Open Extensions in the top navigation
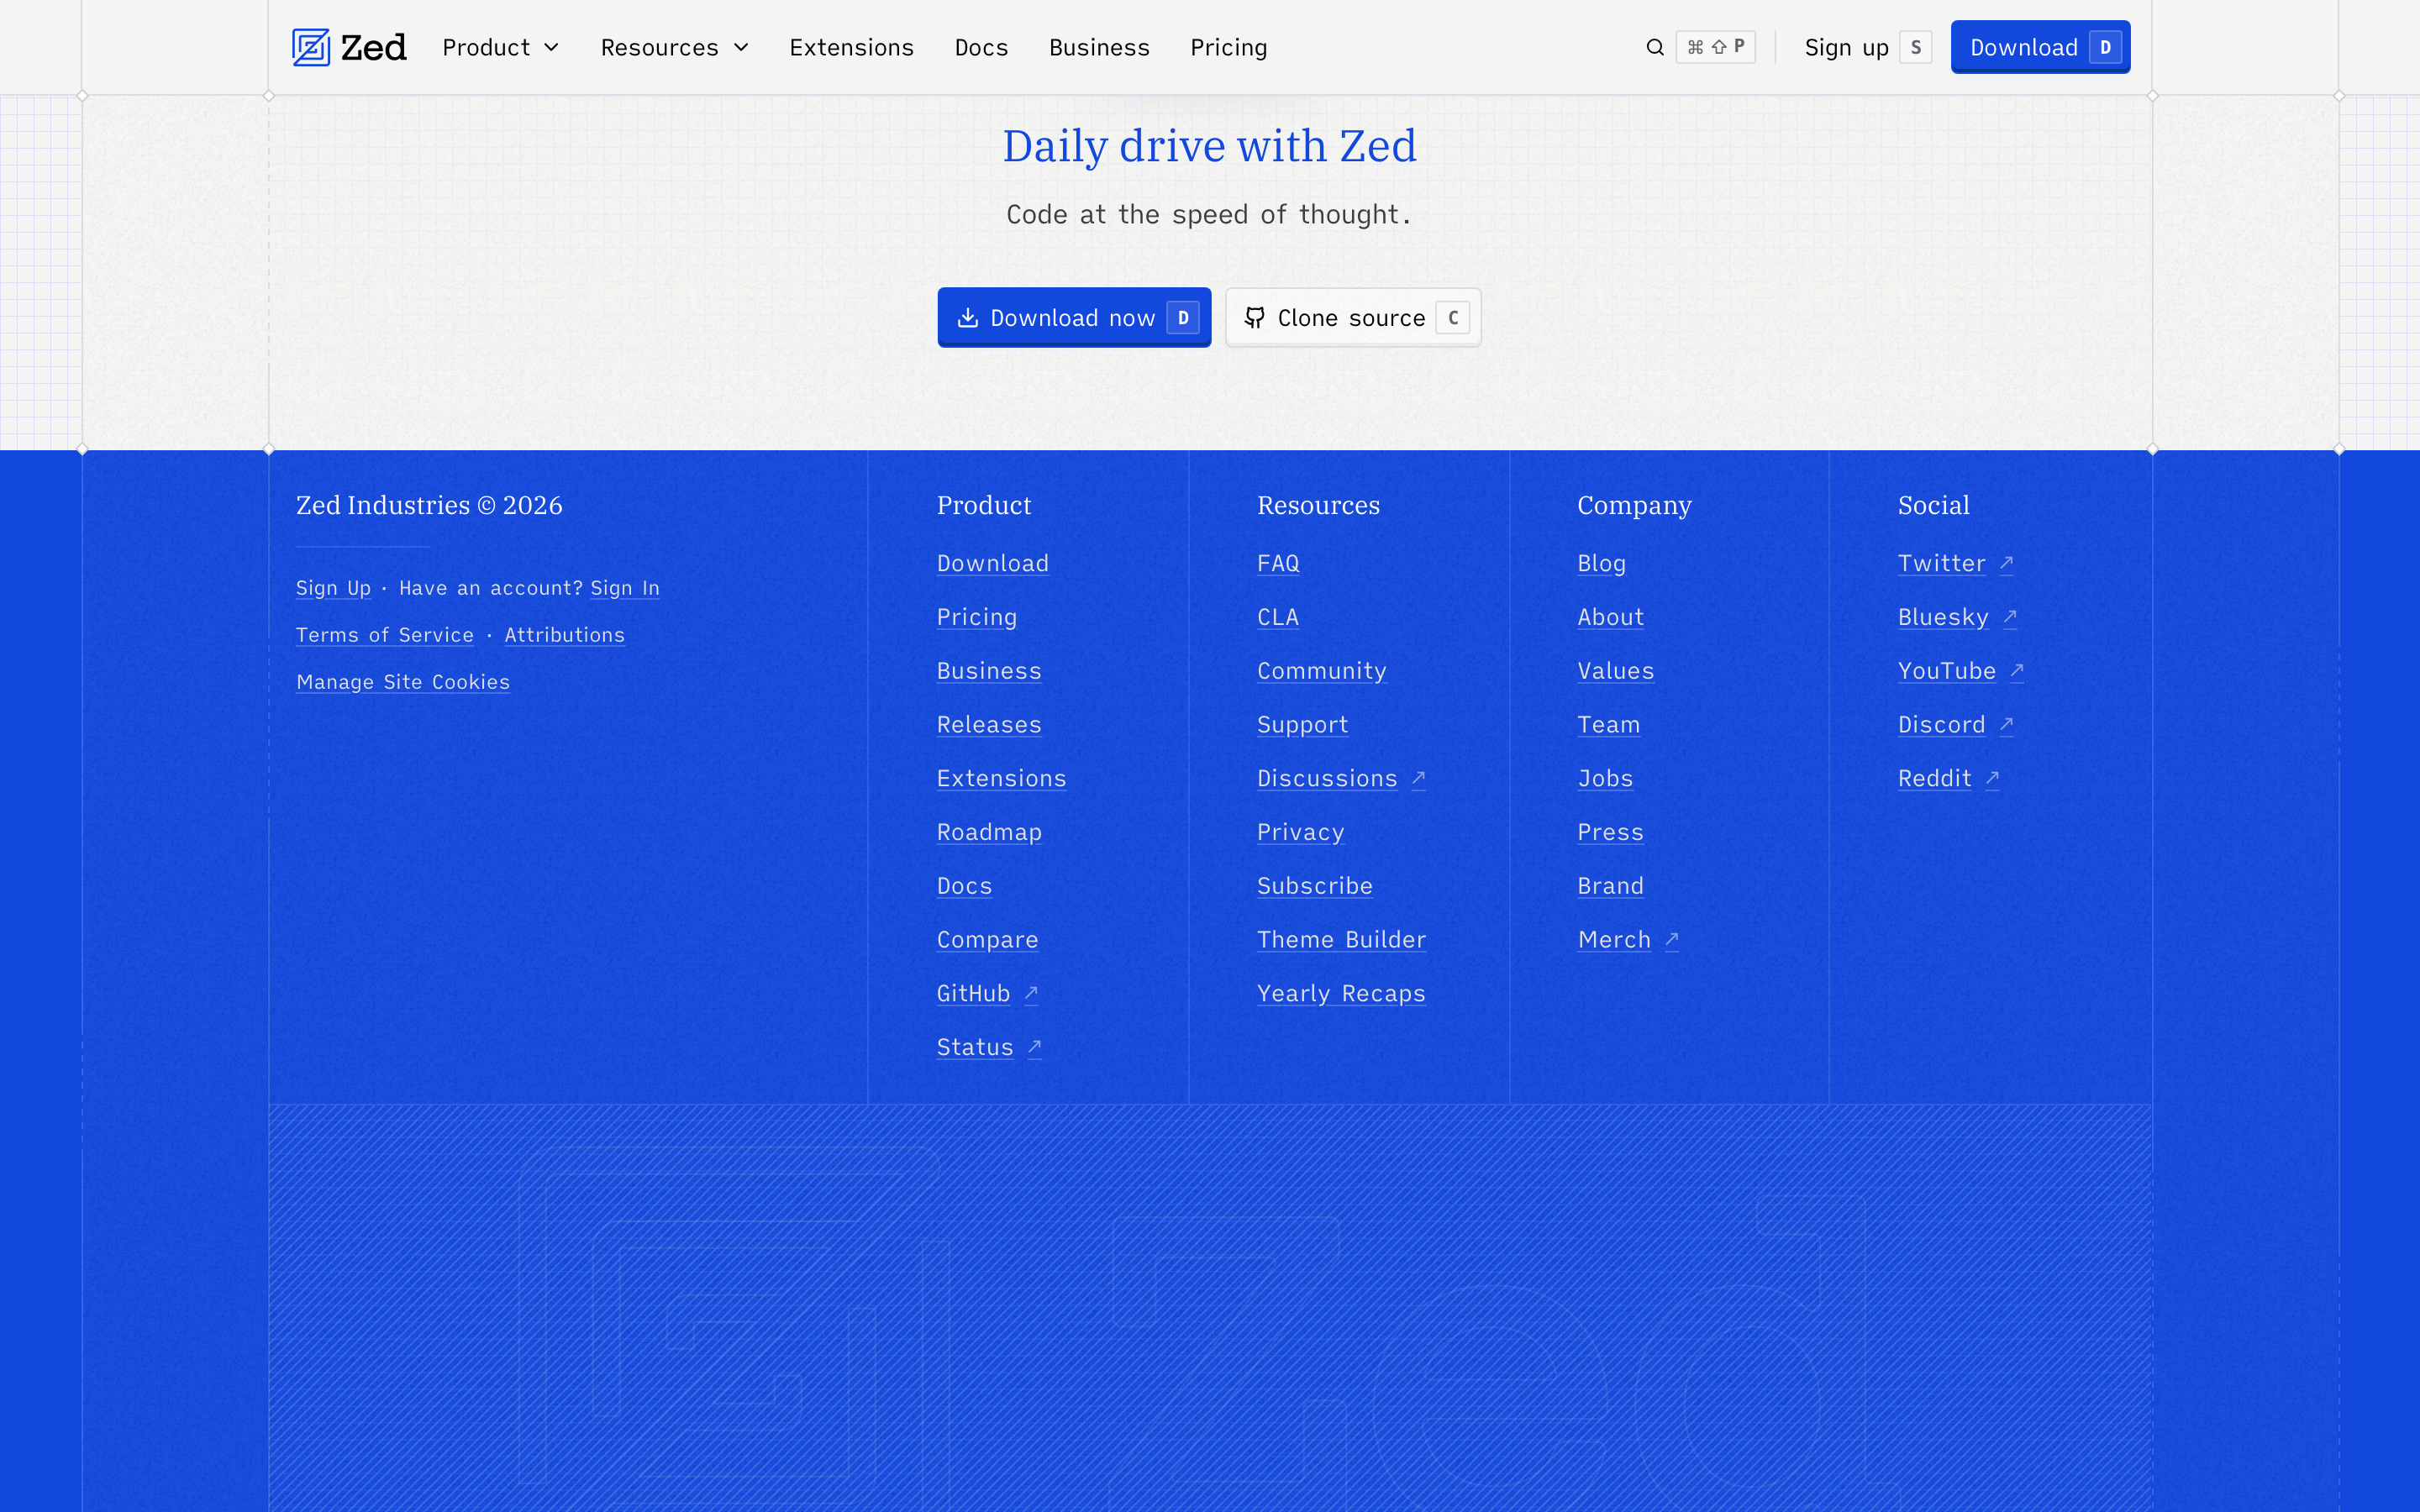Viewport: 2420px width, 1512px height. point(851,47)
